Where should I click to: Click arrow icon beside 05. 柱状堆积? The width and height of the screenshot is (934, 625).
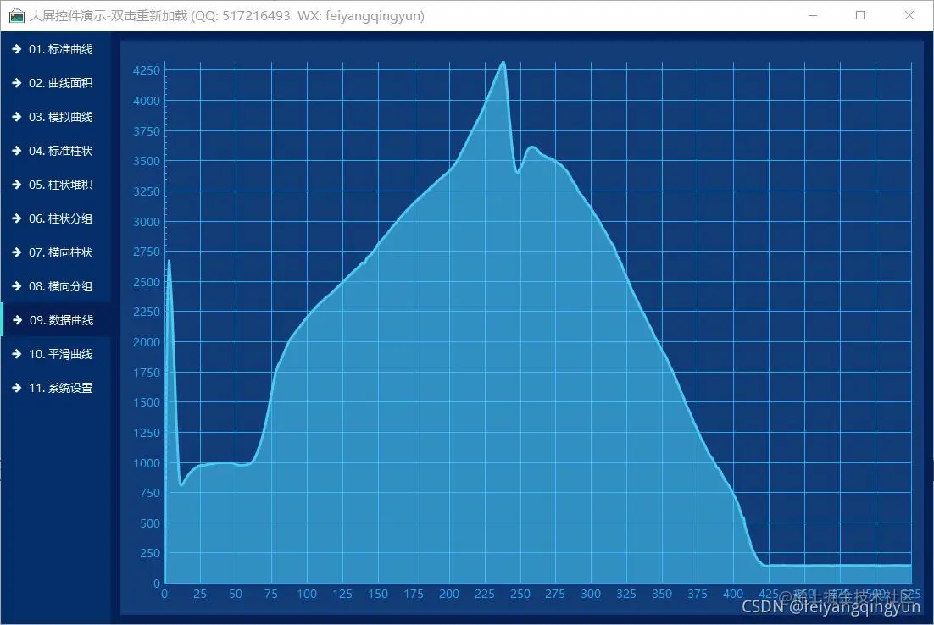[17, 185]
